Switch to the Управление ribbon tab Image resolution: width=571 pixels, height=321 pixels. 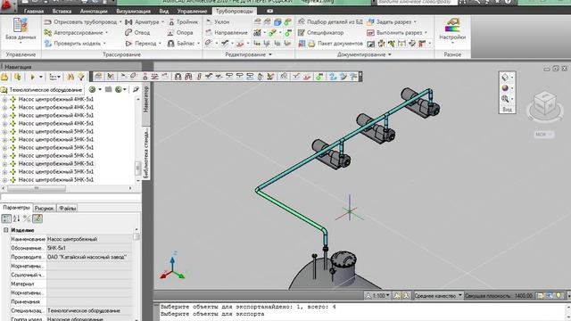(x=192, y=11)
